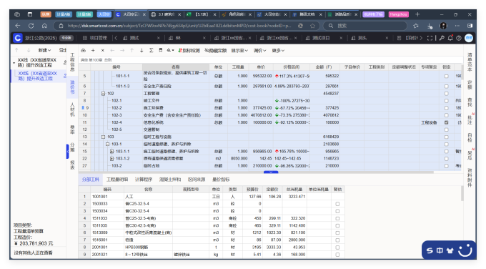Uncheck the checkbox in row 102-4
Viewport: 486px width, 269px height.
(x=446, y=122)
